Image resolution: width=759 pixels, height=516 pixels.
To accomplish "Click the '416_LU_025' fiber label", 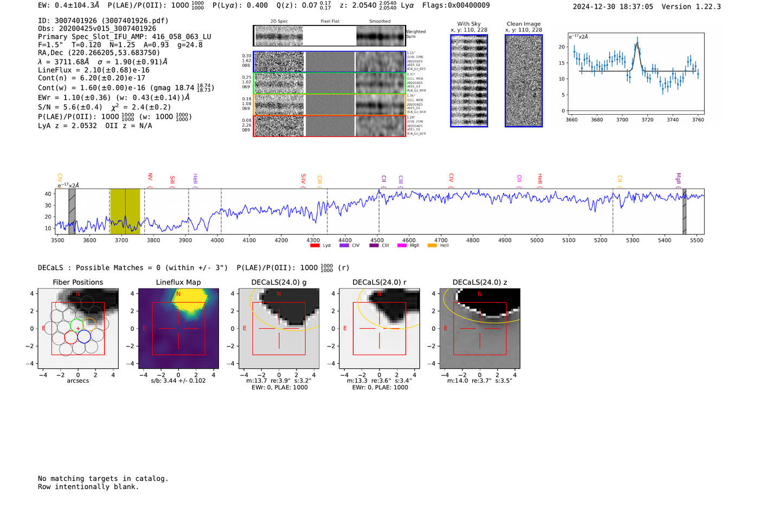I will [x=416, y=69].
